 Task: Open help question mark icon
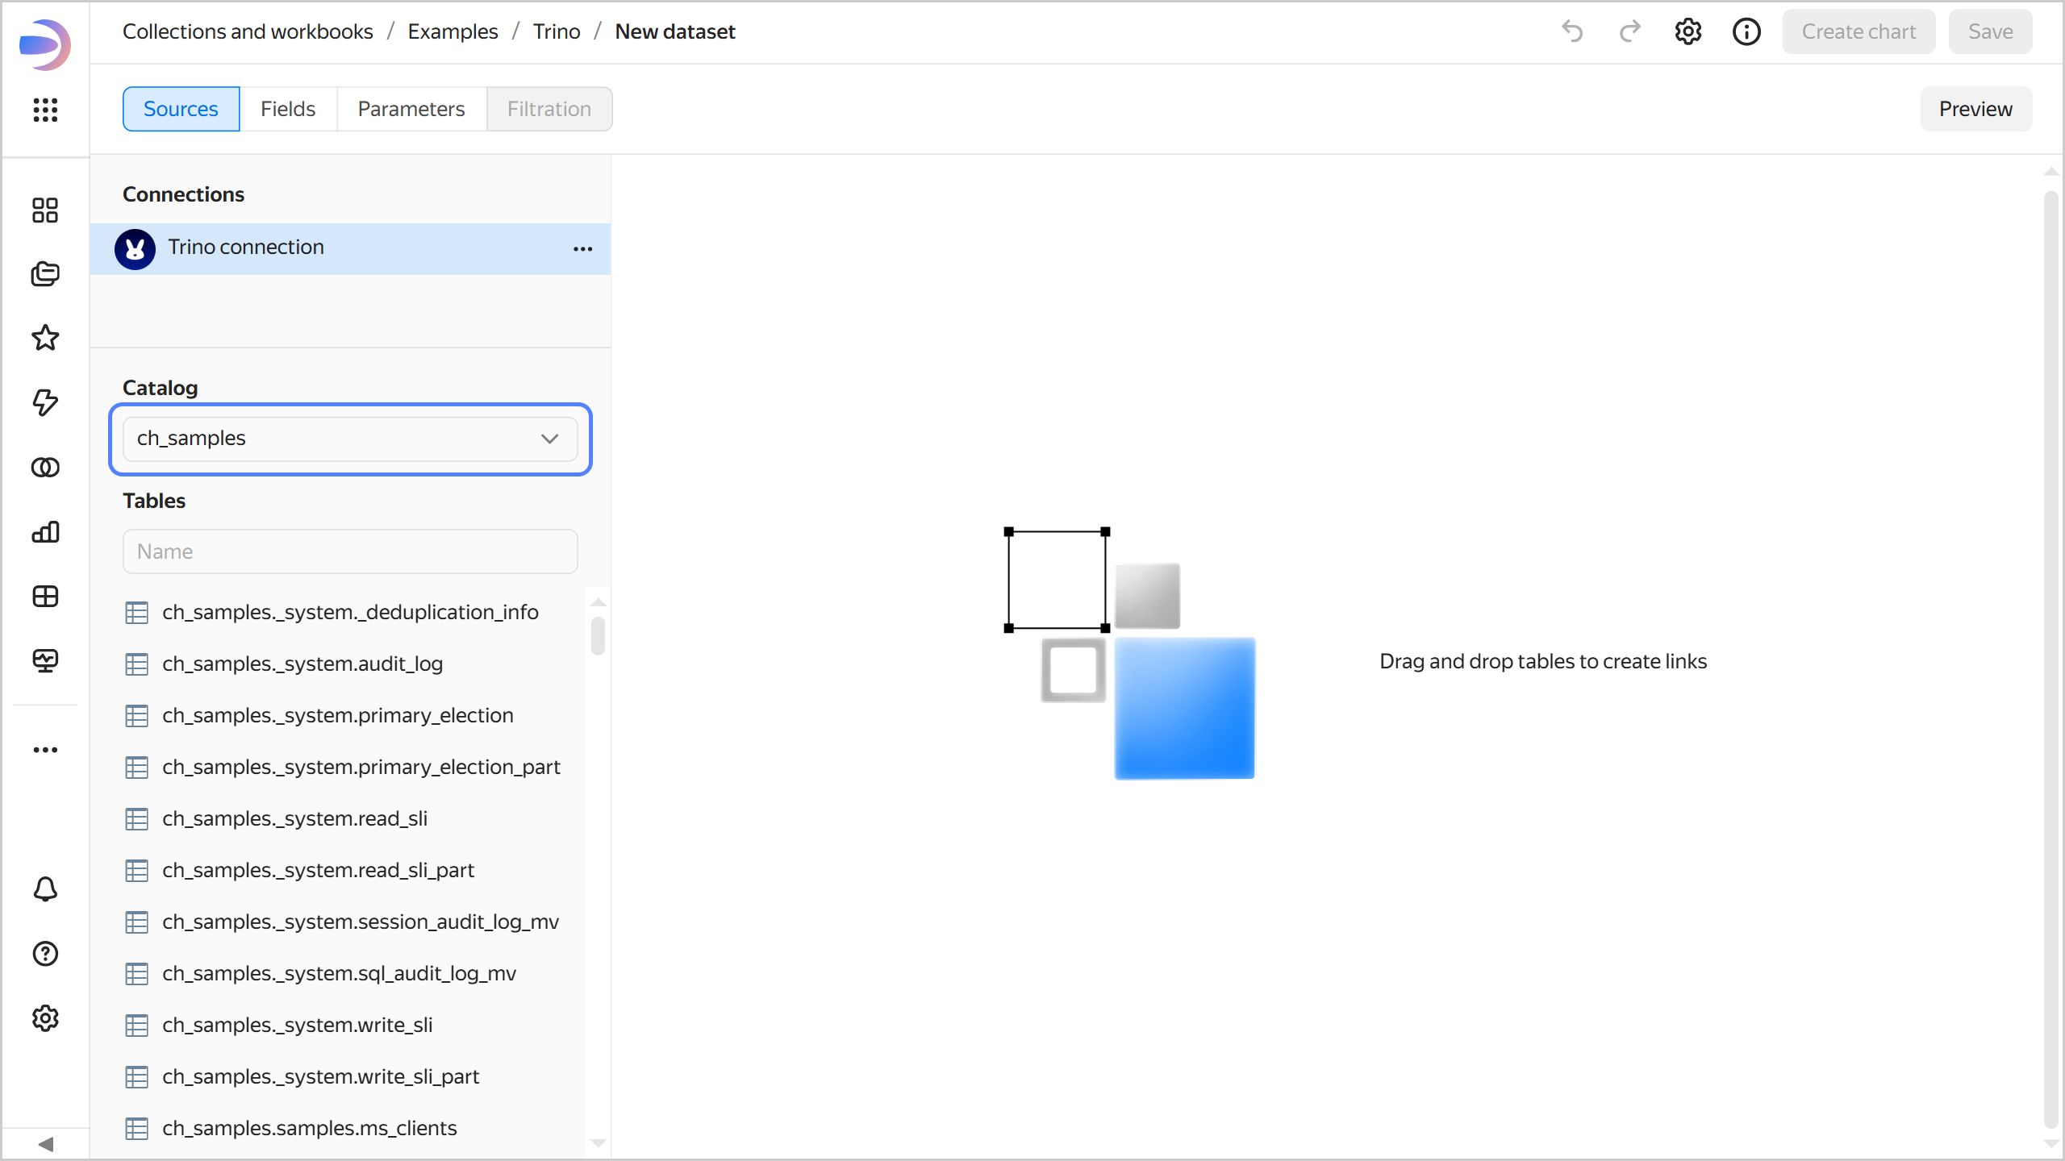click(x=45, y=954)
